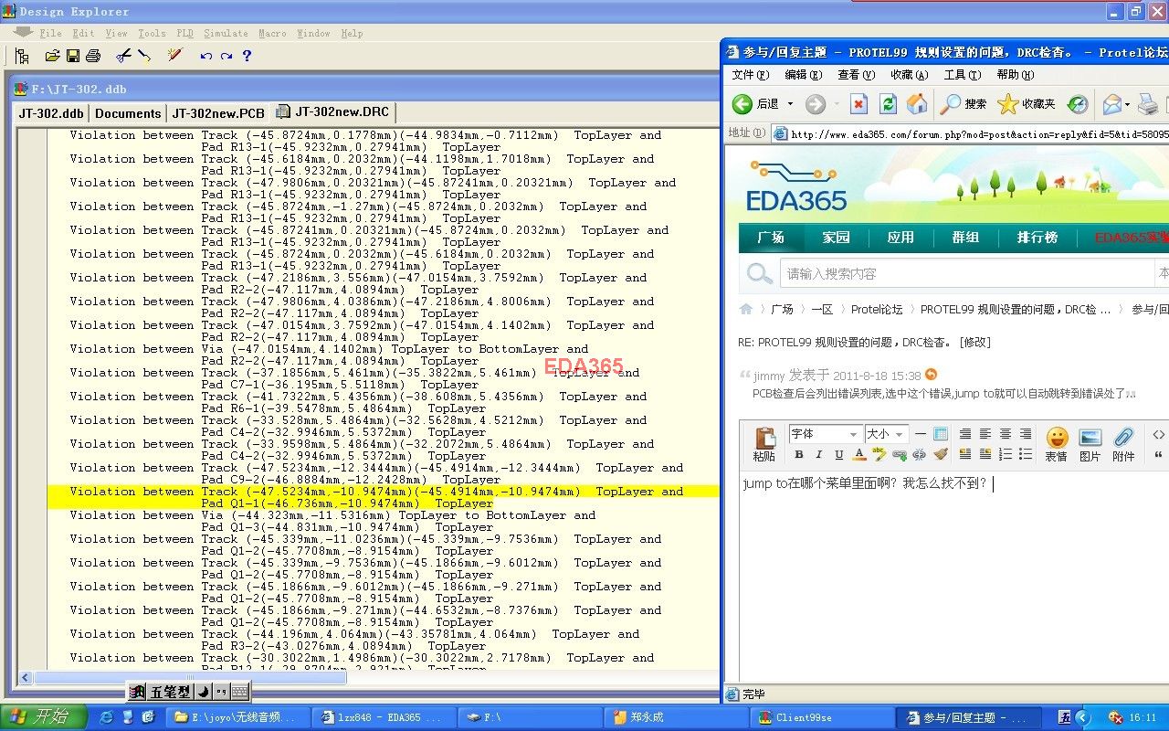This screenshot has height=731, width=1169.
Task: Open the 群组 navigation link
Action: (965, 238)
